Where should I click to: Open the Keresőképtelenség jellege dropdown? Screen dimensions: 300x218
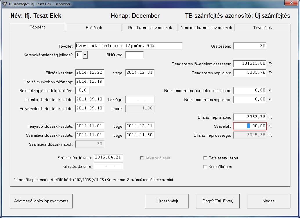(x=85, y=55)
